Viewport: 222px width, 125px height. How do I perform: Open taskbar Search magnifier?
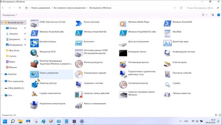click(13, 121)
